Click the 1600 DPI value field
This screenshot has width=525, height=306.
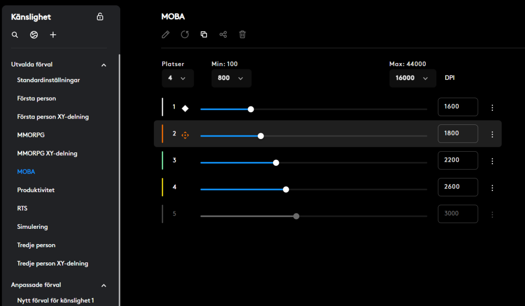pos(457,107)
